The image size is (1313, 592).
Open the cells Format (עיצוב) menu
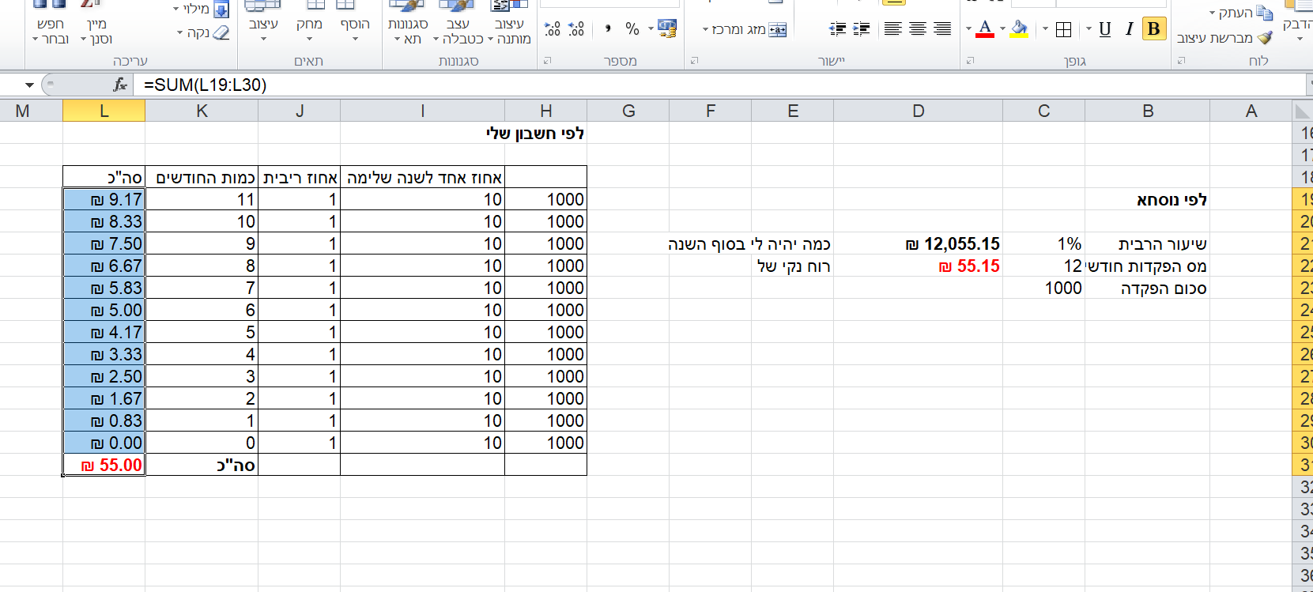coord(263,22)
